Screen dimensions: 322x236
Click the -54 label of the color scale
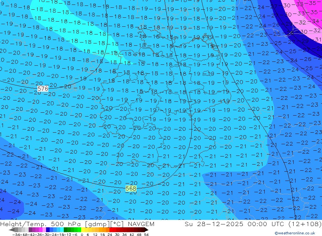click(x=16, y=235)
